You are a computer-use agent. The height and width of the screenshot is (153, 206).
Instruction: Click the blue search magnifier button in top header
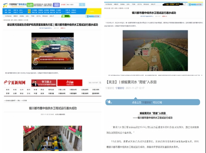[x=82, y=5]
